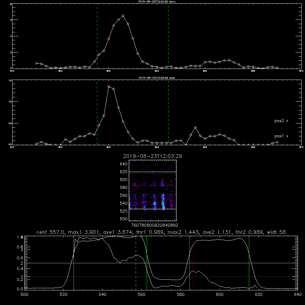The image size is (305, 305).
Task: Click the secondary dusk peak marker near 848
Action: click(x=196, y=127)
